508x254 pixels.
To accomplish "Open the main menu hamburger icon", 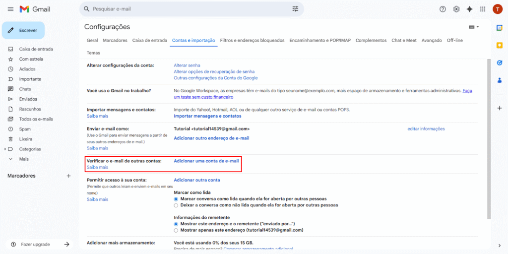I will click(10, 9).
